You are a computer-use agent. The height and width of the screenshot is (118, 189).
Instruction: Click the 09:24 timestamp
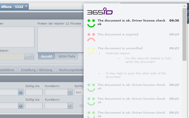[174, 35]
